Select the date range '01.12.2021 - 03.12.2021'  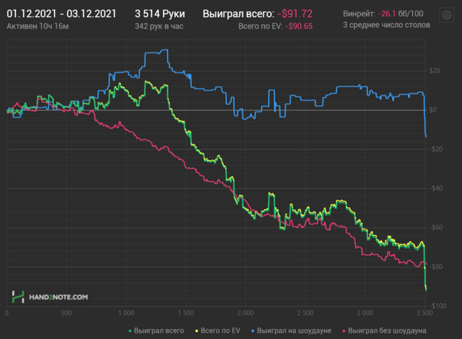click(x=61, y=14)
